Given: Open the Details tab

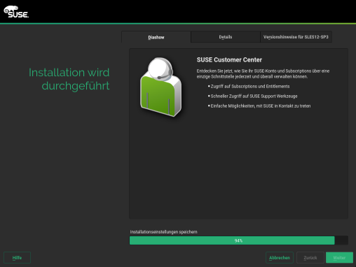Looking at the screenshot, I should (x=226, y=37).
